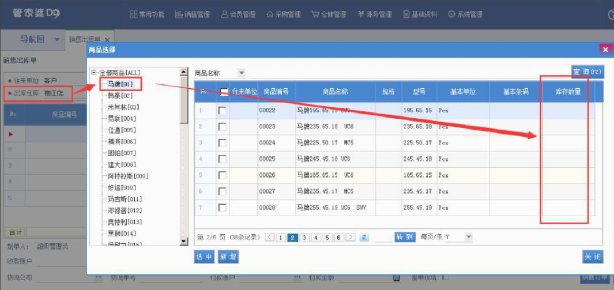Click the 关闭 button
This screenshot has width=614, height=290.
coord(593,257)
